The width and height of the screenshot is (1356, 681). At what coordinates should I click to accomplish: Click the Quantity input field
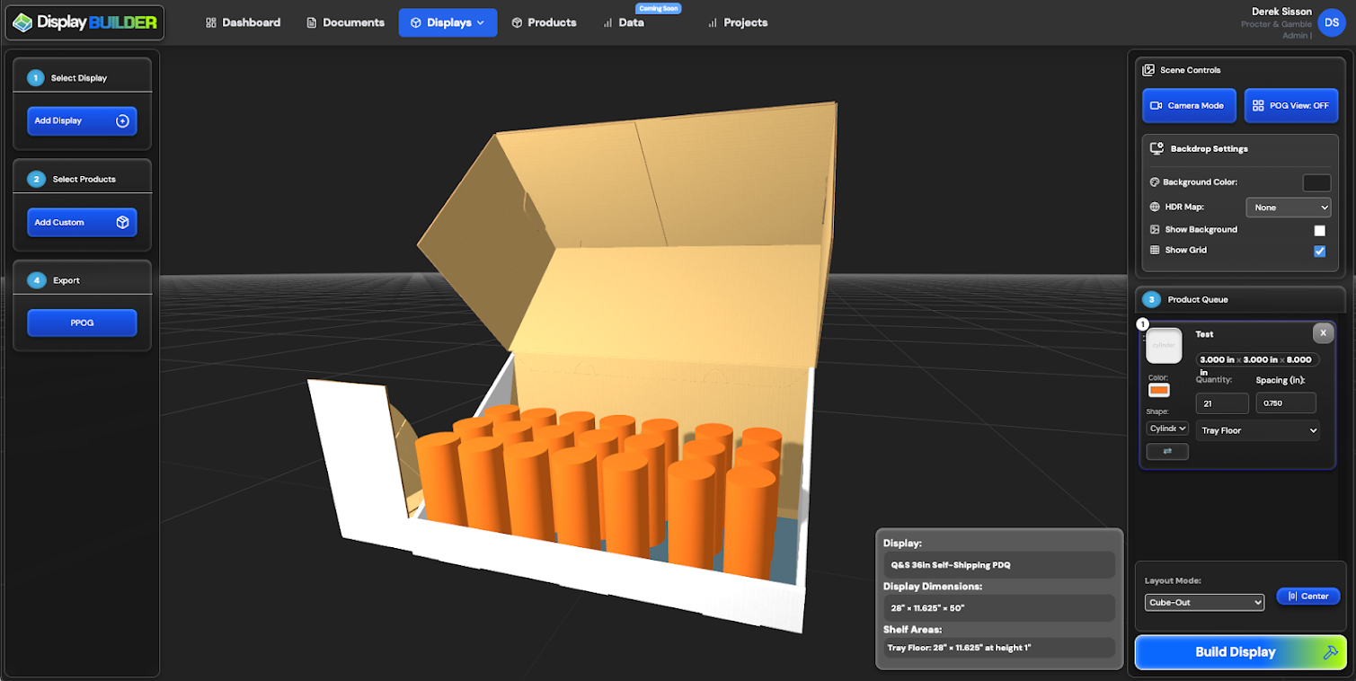(x=1221, y=403)
